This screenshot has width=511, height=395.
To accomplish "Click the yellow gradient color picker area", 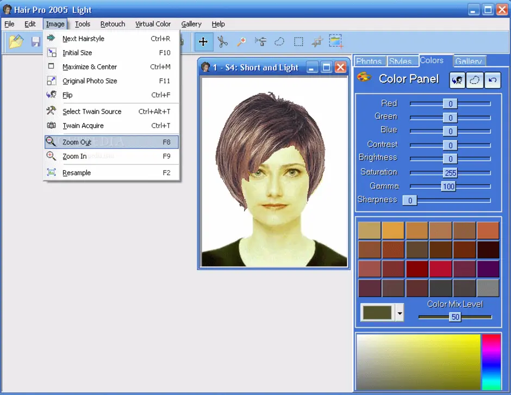I will (x=418, y=362).
